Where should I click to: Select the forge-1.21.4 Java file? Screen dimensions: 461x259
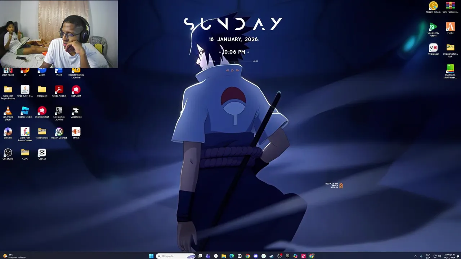click(25, 91)
